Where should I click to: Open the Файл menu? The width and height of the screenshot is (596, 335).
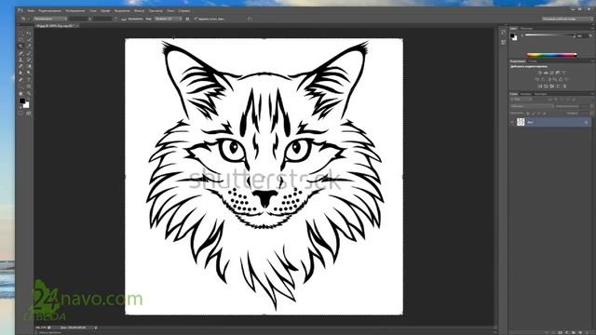(31, 10)
